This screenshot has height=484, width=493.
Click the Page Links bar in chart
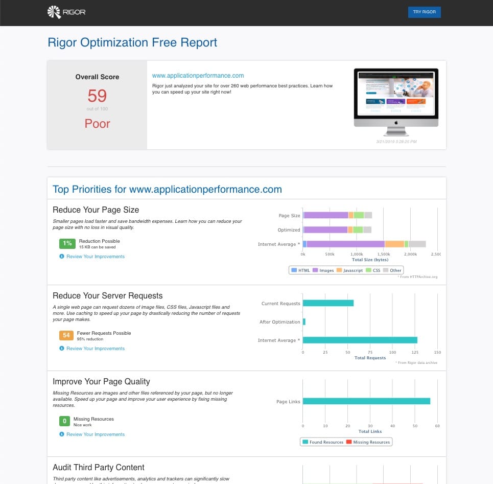click(366, 401)
